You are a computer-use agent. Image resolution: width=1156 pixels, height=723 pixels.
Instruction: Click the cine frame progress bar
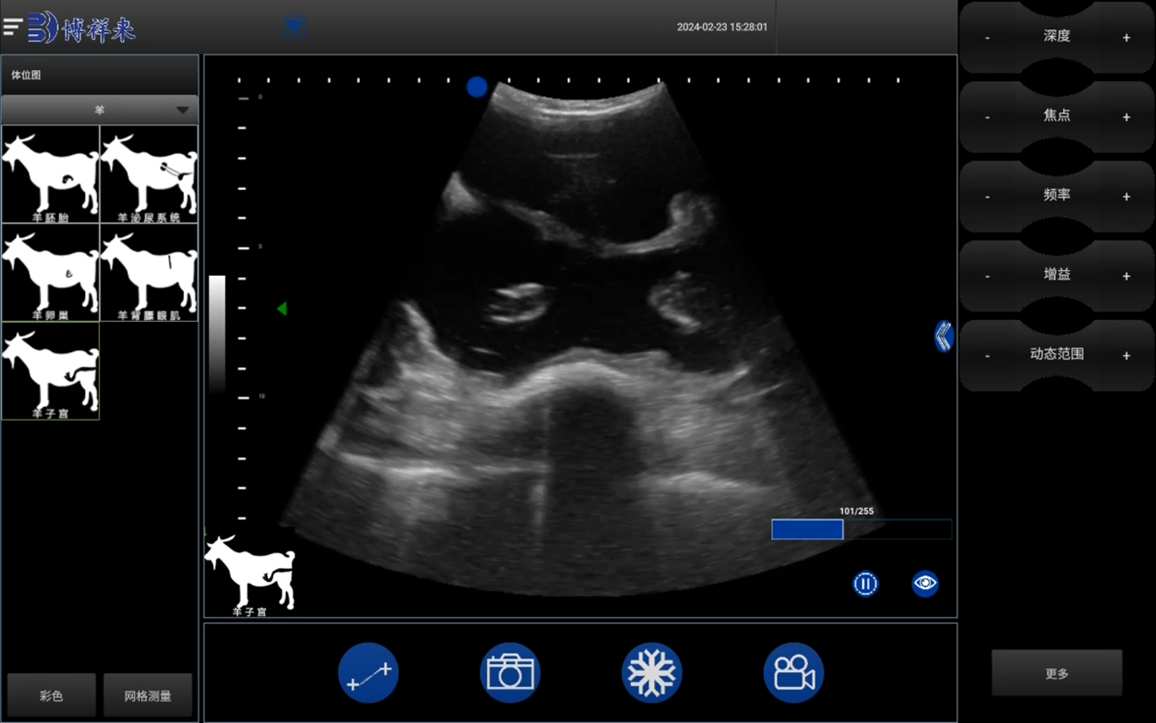pos(861,530)
